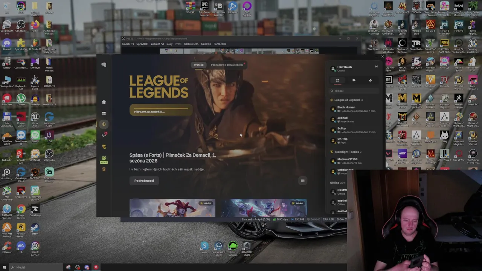Image resolution: width=482 pixels, height=271 pixels.
Task: Open the Firefox desktop shortcut
Action: coord(35,27)
